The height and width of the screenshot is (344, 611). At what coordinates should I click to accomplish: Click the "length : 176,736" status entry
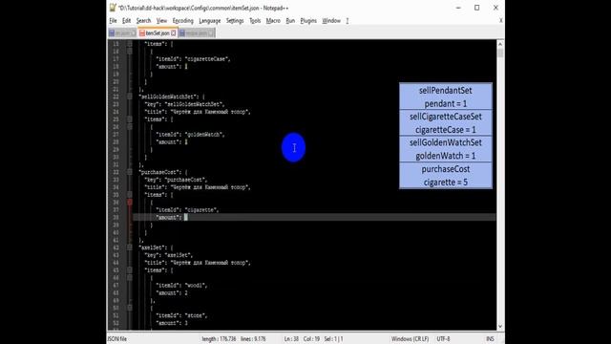tap(219, 339)
